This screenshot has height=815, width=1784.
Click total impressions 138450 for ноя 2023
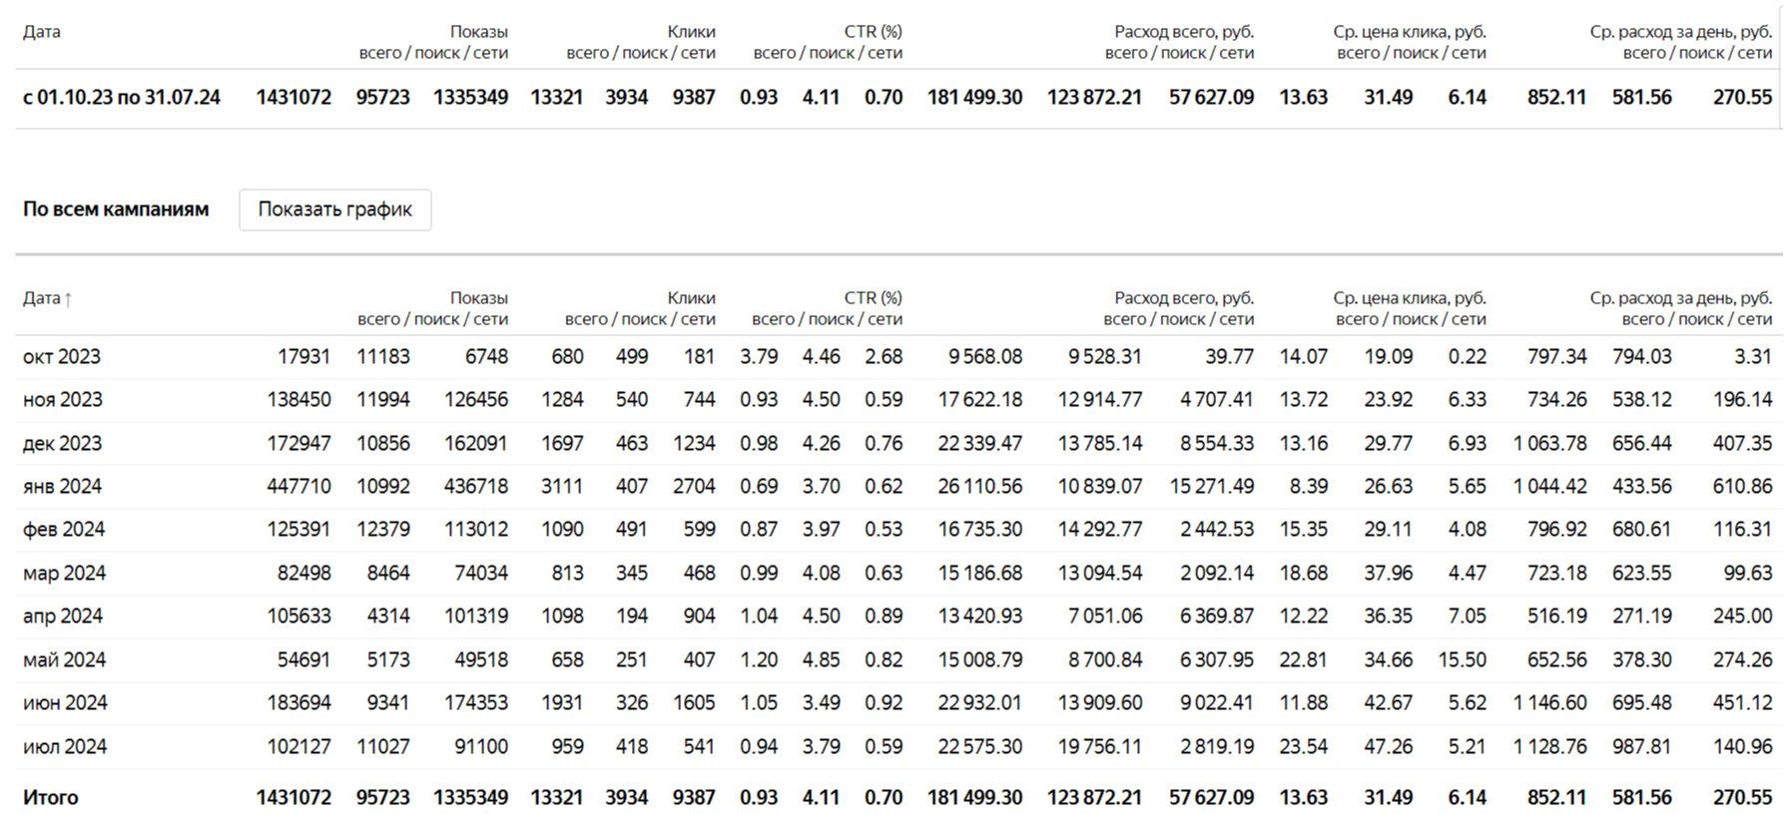(298, 399)
